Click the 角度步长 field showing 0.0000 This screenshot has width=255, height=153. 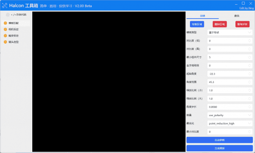pos(230,107)
